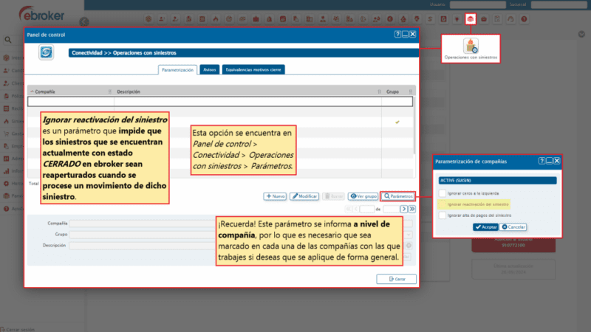Click the Modificar button
Image resolution: width=591 pixels, height=332 pixels.
(x=304, y=196)
